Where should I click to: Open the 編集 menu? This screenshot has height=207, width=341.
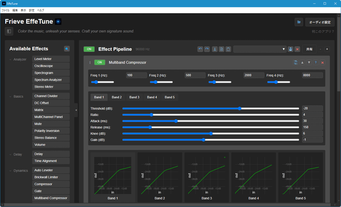click(15, 10)
